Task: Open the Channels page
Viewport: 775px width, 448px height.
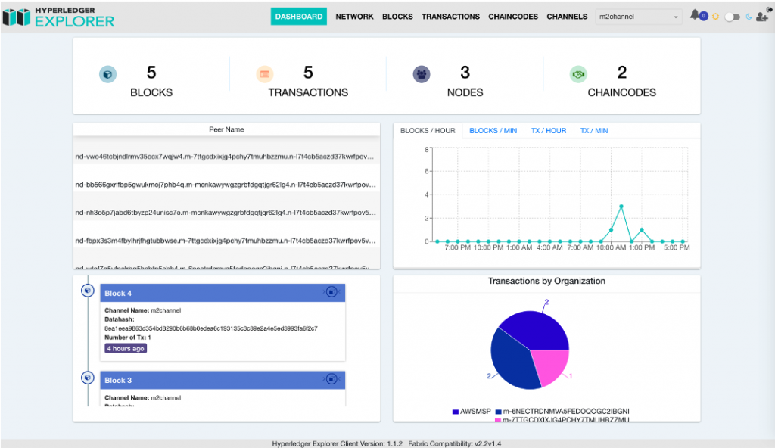Action: coord(567,17)
